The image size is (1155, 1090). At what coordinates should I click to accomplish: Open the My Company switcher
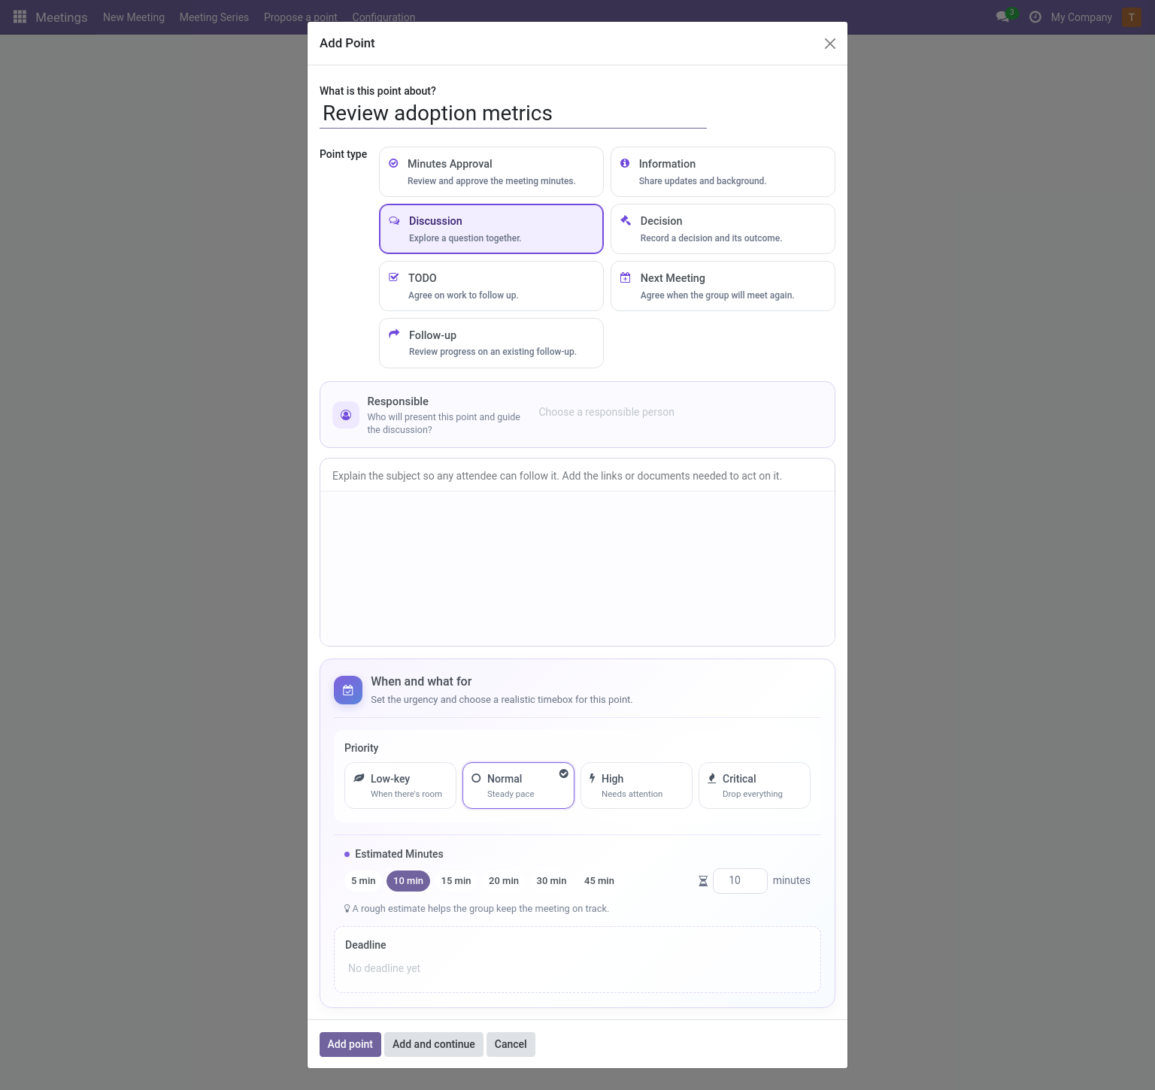click(1081, 17)
